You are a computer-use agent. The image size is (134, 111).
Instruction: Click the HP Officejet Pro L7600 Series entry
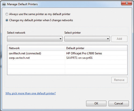(84, 53)
